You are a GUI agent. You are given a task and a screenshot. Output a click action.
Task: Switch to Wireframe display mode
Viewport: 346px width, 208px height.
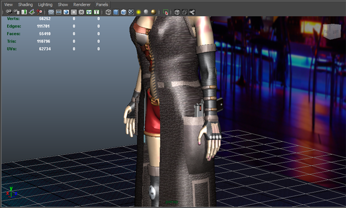tap(108, 12)
